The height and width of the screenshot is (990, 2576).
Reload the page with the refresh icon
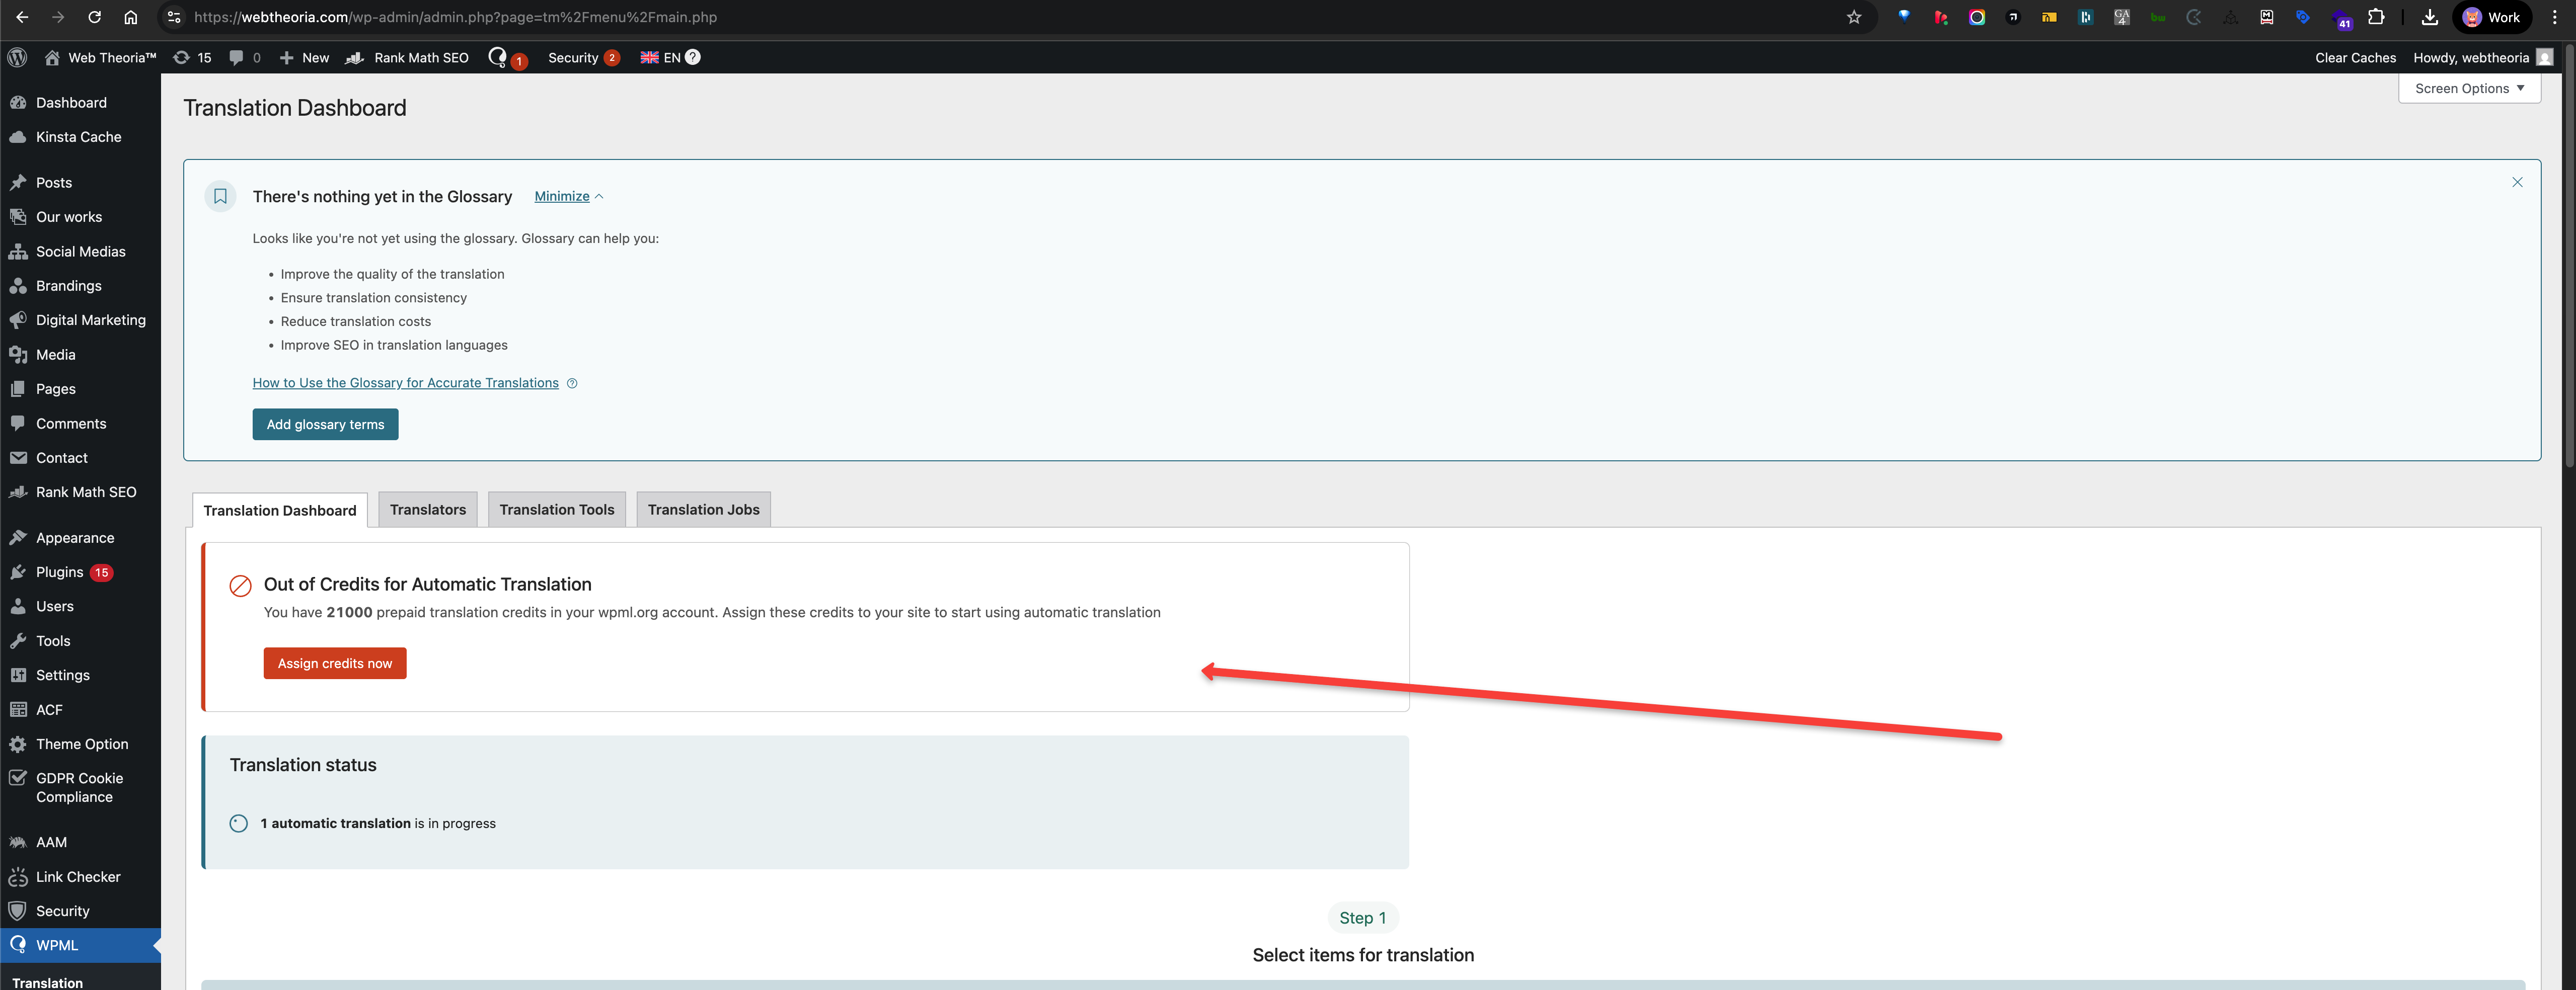pos(94,17)
